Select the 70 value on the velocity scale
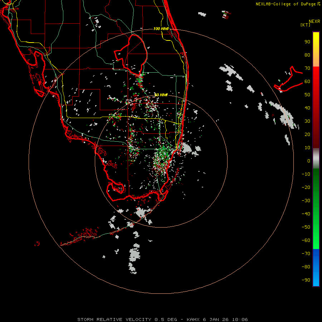Screen dimensions: 322x322 307,68
